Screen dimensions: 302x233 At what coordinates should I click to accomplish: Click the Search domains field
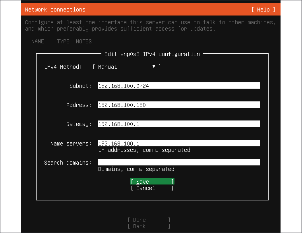(x=179, y=162)
